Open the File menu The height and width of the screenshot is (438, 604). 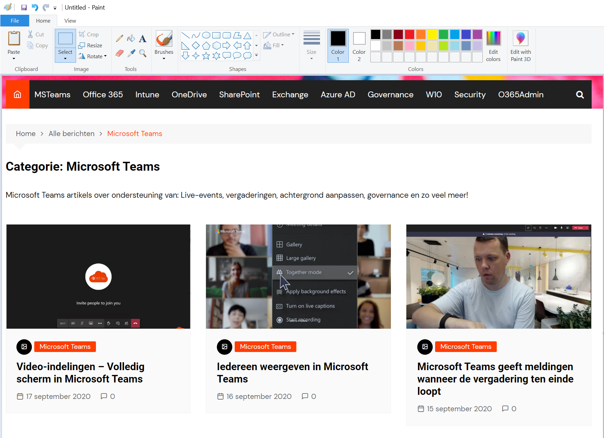point(15,21)
